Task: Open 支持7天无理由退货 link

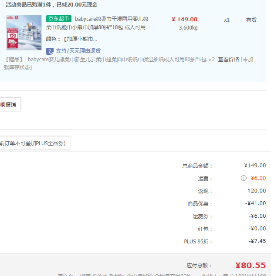Action: 78,51
